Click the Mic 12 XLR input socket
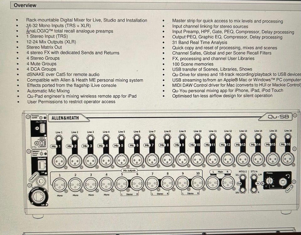 (228, 159)
